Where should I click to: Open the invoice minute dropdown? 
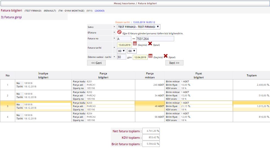click(132, 51)
